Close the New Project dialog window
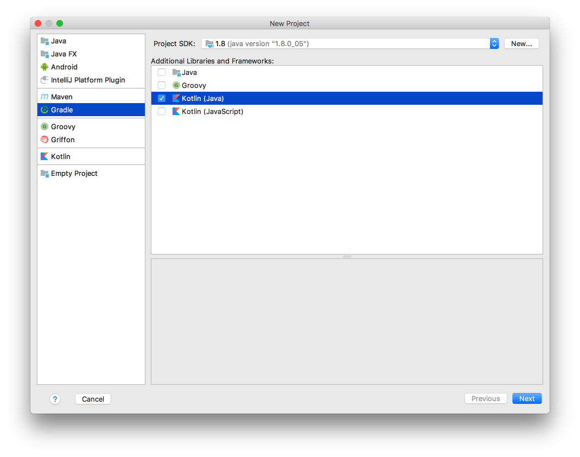The height and width of the screenshot is (457, 580). [38, 23]
